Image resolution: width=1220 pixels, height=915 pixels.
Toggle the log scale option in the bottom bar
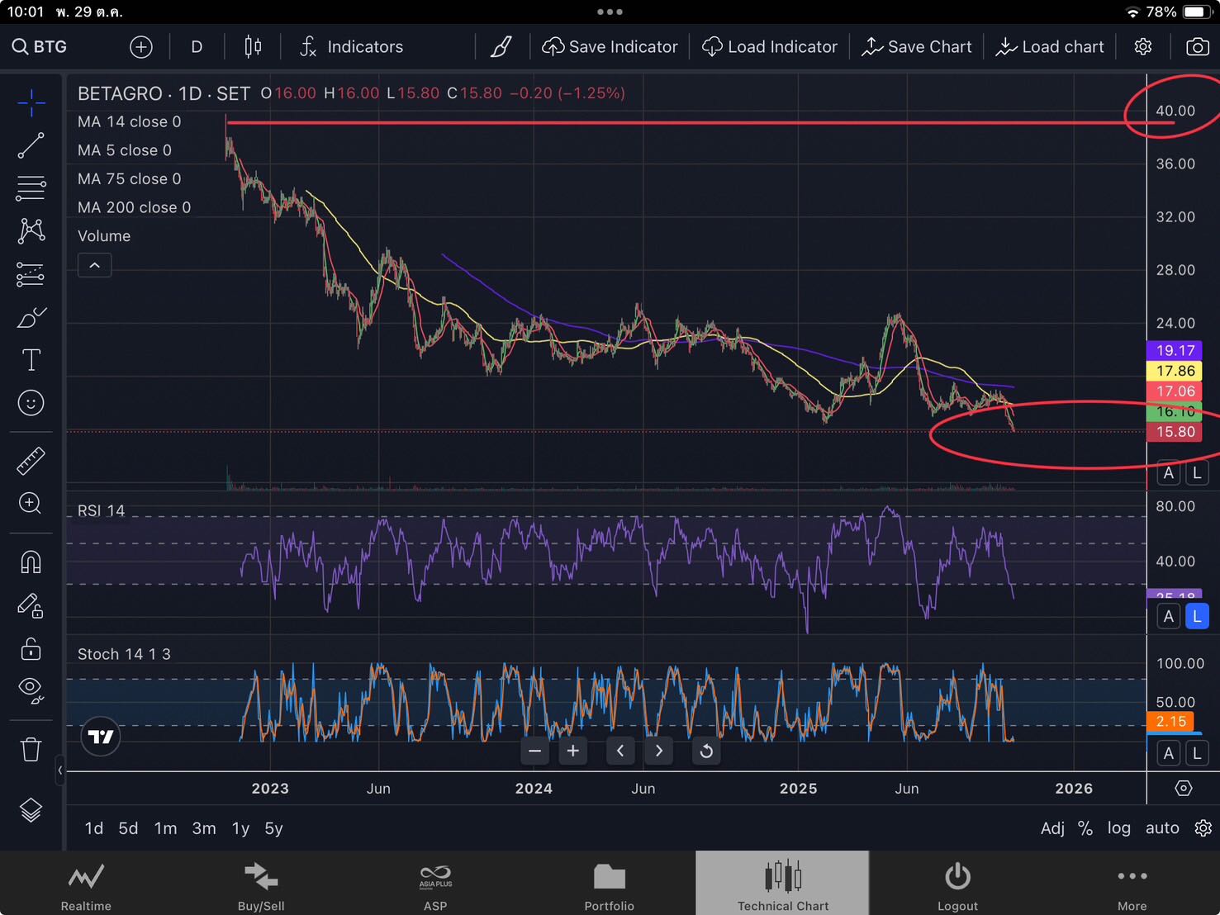(x=1119, y=828)
